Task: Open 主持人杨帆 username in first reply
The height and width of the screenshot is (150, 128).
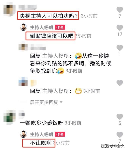Action: point(42,28)
